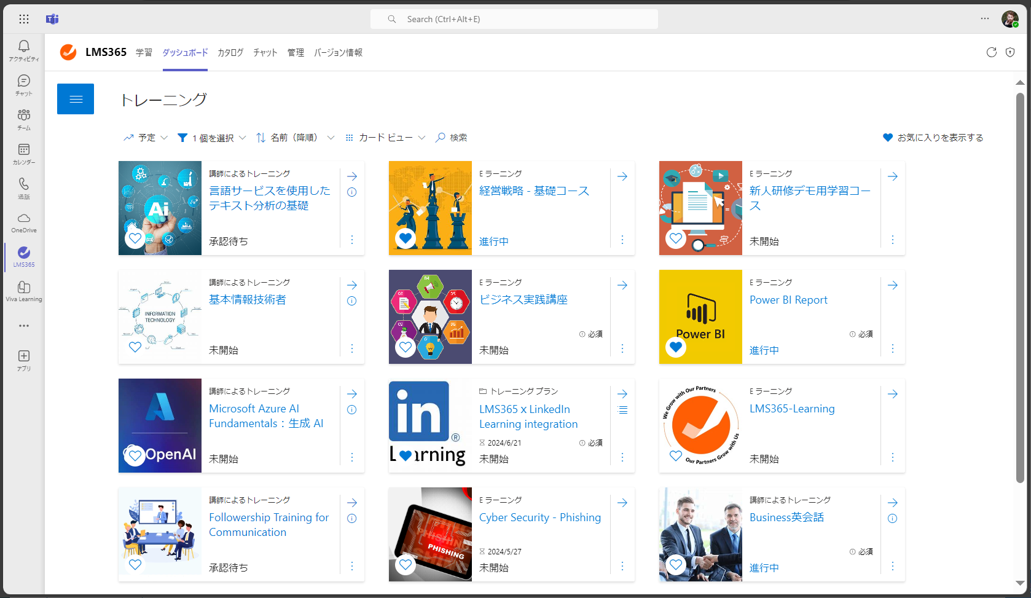The image size is (1031, 598).
Task: Open the LMS365 sidebar app icon
Action: [24, 257]
